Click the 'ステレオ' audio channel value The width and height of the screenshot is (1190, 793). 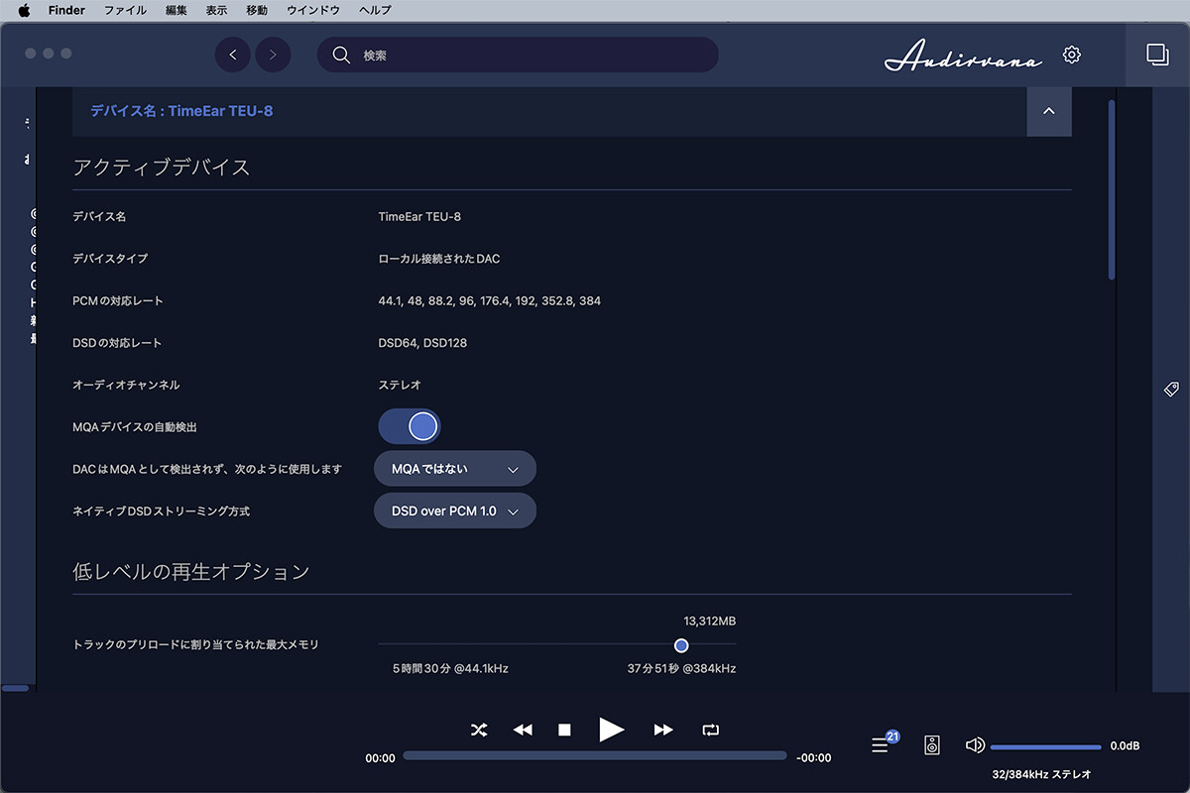pyautogui.click(x=400, y=385)
